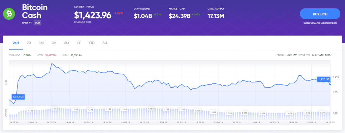345x133 pixels.
Task: Click 'WITH VISA OR MASTERCARD' text
Action: 320,23
